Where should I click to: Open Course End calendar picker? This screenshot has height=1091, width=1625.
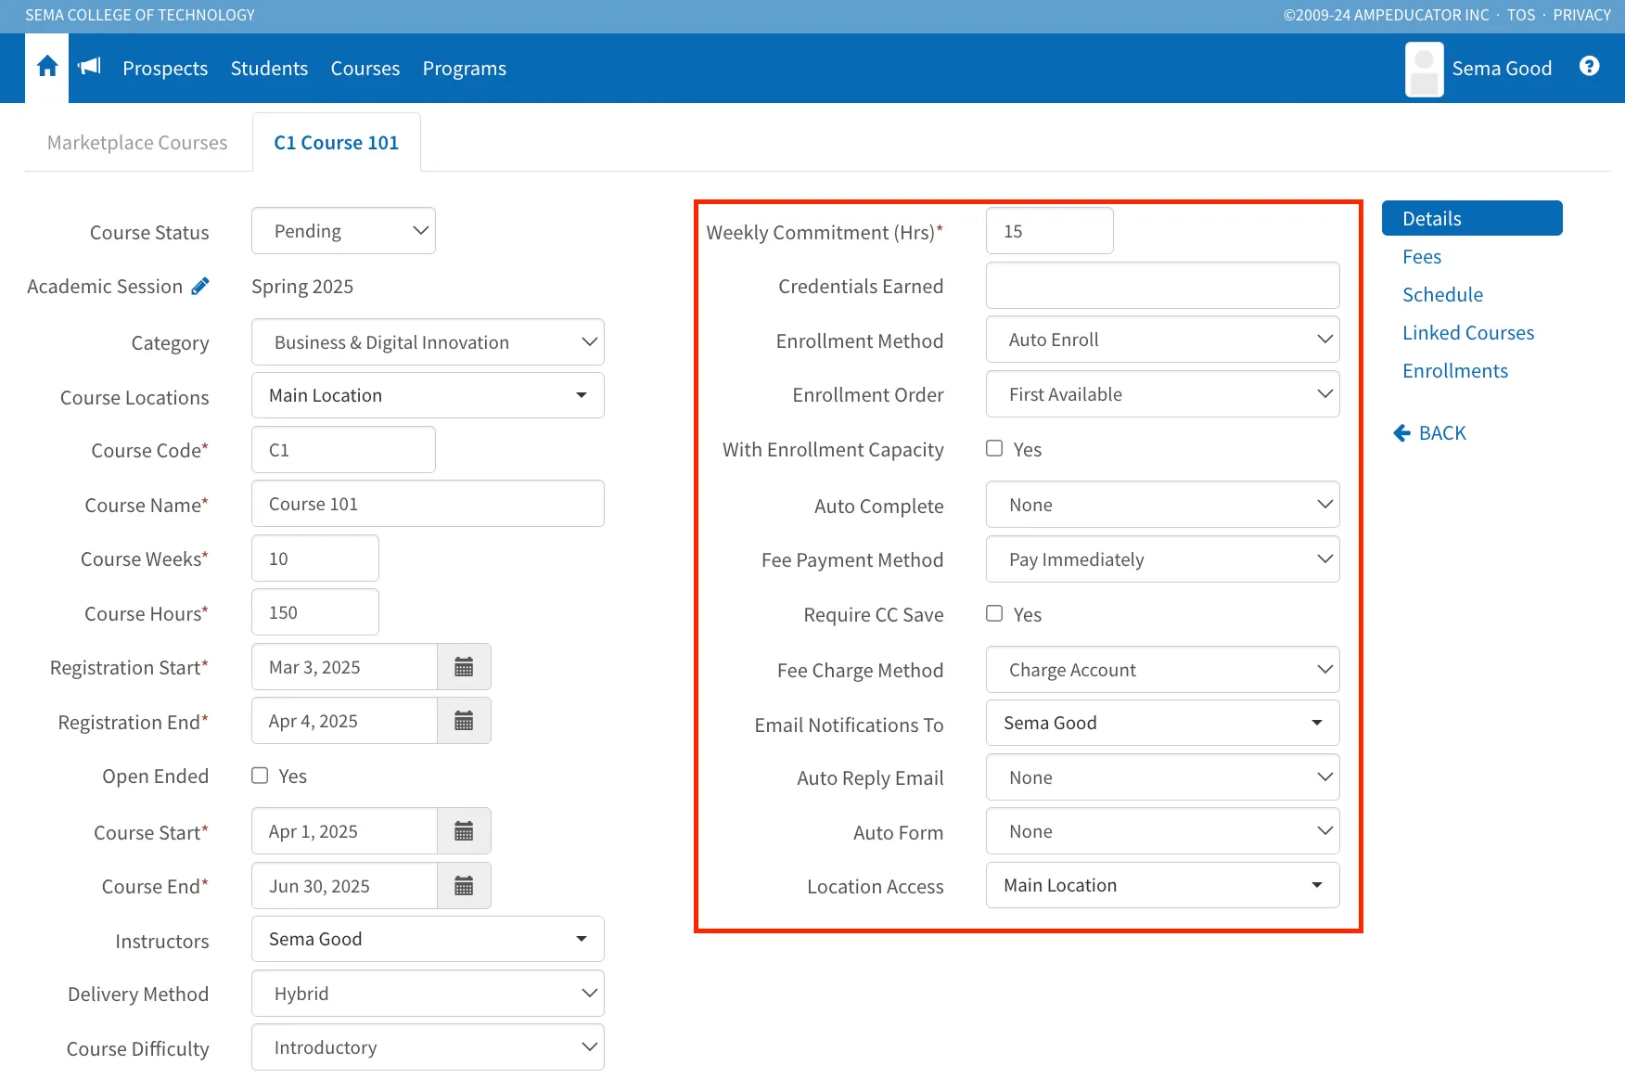click(464, 886)
